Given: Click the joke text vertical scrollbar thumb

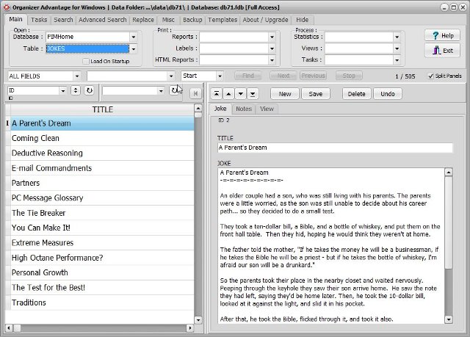Looking at the screenshot, I should 449,222.
